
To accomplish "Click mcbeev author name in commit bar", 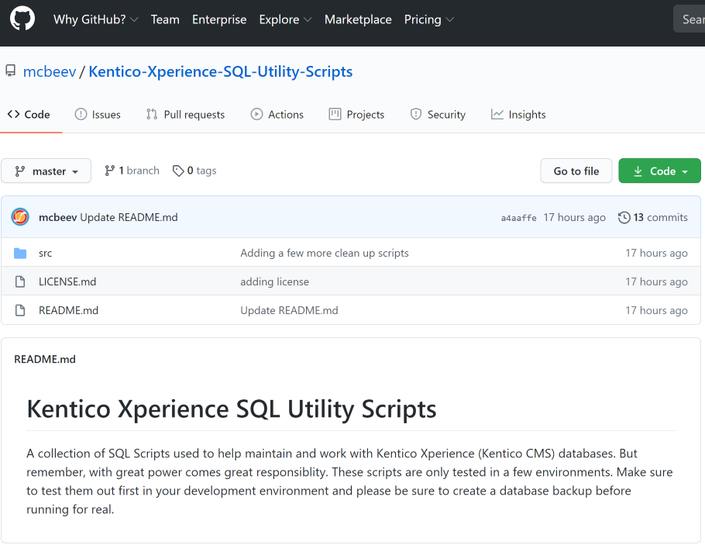I will pos(57,217).
